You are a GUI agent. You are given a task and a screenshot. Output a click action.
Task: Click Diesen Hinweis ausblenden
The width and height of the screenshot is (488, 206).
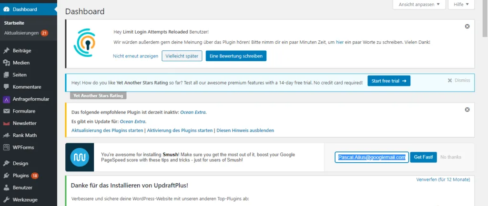pyautogui.click(x=245, y=131)
